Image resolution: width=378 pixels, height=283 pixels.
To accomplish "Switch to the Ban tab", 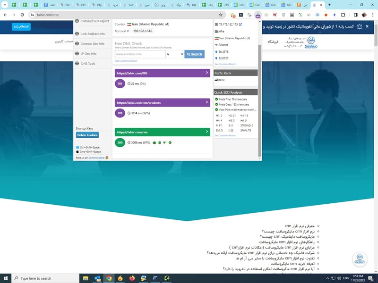I will (191, 5).
